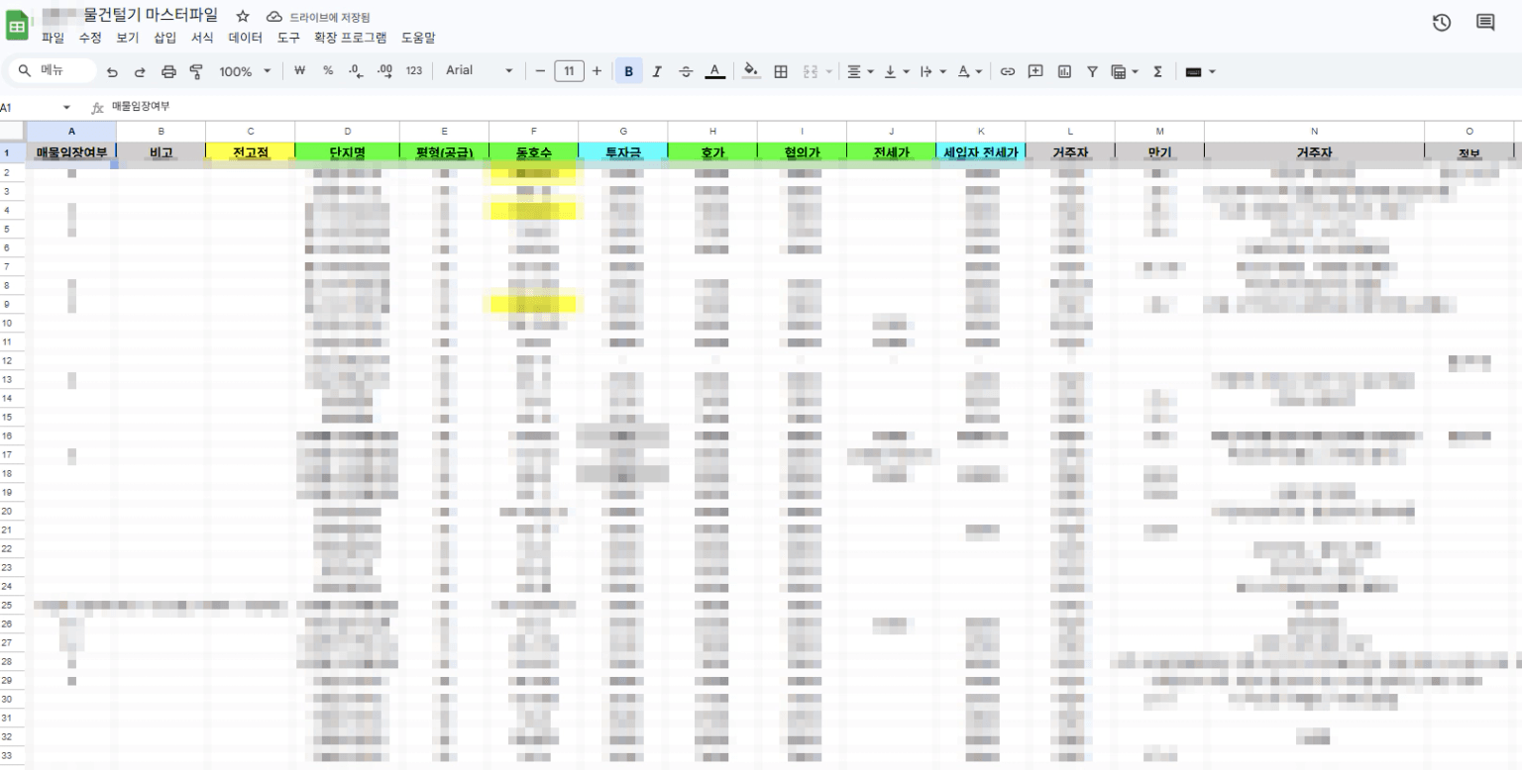Viewport: 1522px width, 770px height.
Task: Toggle strikethrough formatting
Action: 686,71
